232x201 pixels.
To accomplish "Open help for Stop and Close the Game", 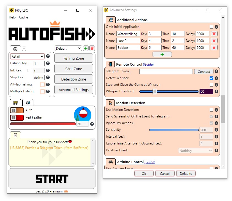I will coord(216,85).
